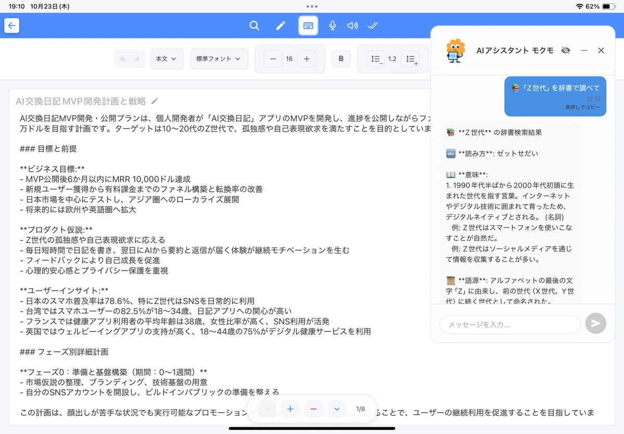Tap the 1/8 page indicator
This screenshot has width=624, height=434.
pyautogui.click(x=360, y=409)
